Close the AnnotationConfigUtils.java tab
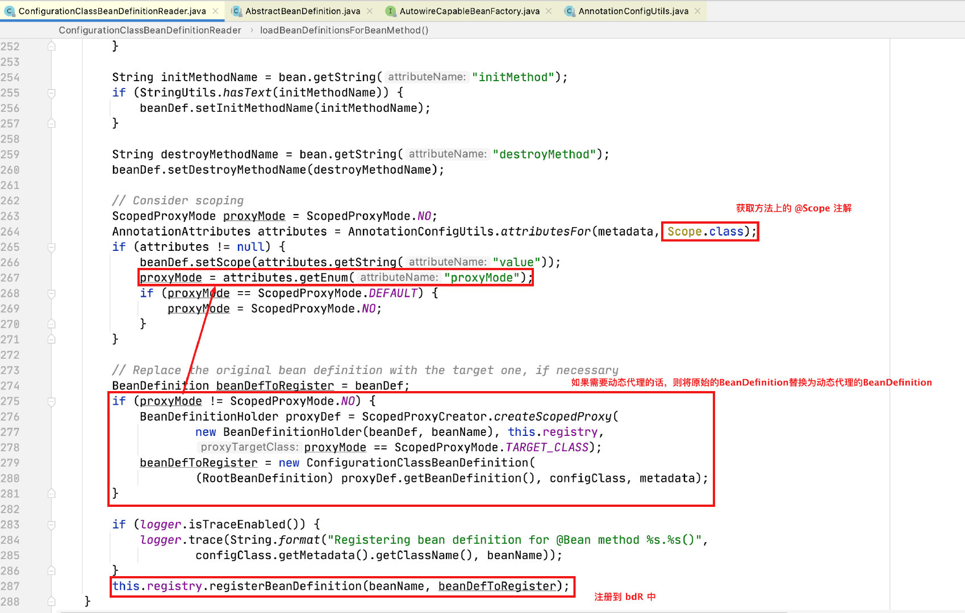The image size is (965, 613). 697,11
